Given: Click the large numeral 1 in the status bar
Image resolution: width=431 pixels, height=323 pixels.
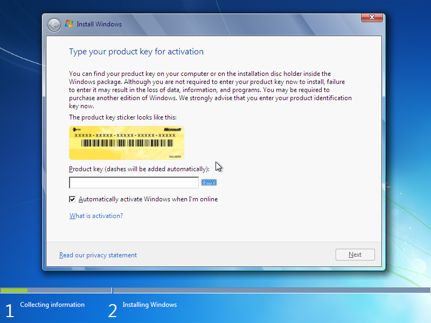Looking at the screenshot, I should click(9, 310).
